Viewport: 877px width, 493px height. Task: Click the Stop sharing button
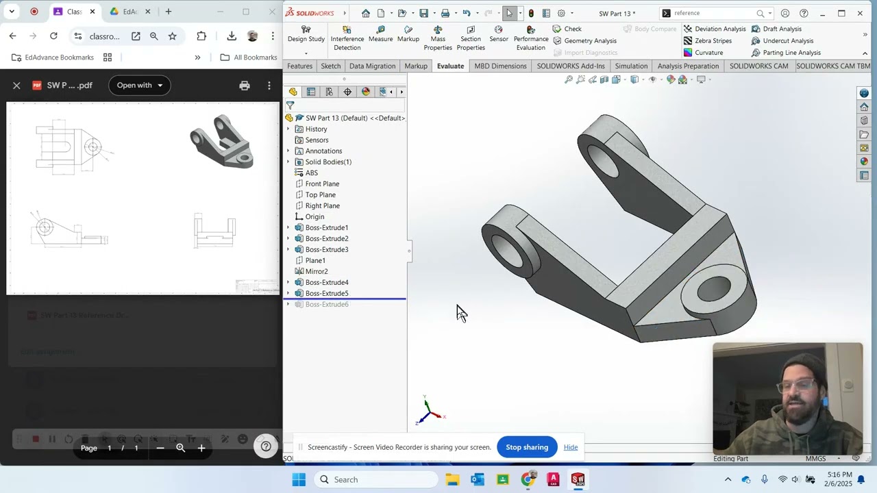click(527, 447)
